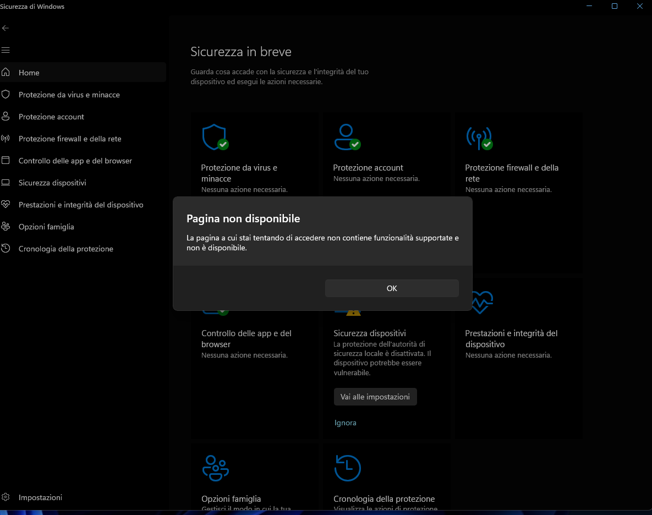Select Protezione account in the sidebar

pos(51,117)
